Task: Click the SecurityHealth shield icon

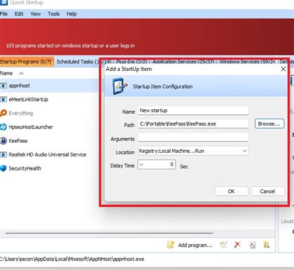Action: tap(3, 168)
